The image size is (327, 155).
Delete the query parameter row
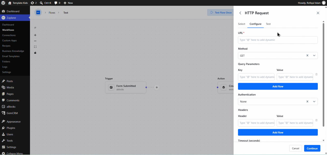click(316, 74)
